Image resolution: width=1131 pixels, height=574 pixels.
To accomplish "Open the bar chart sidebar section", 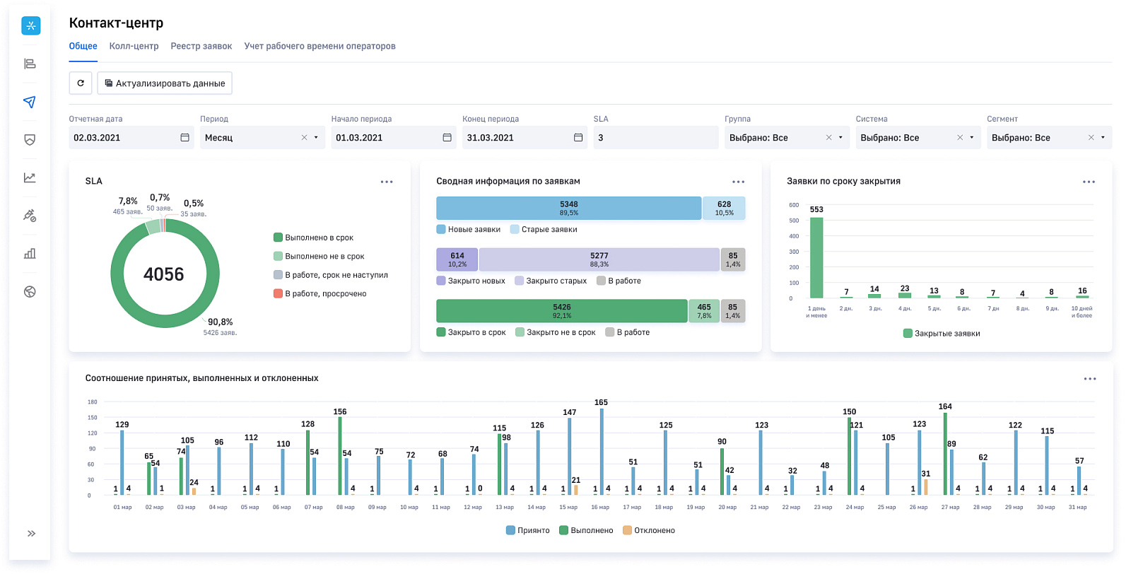I will coord(30,254).
